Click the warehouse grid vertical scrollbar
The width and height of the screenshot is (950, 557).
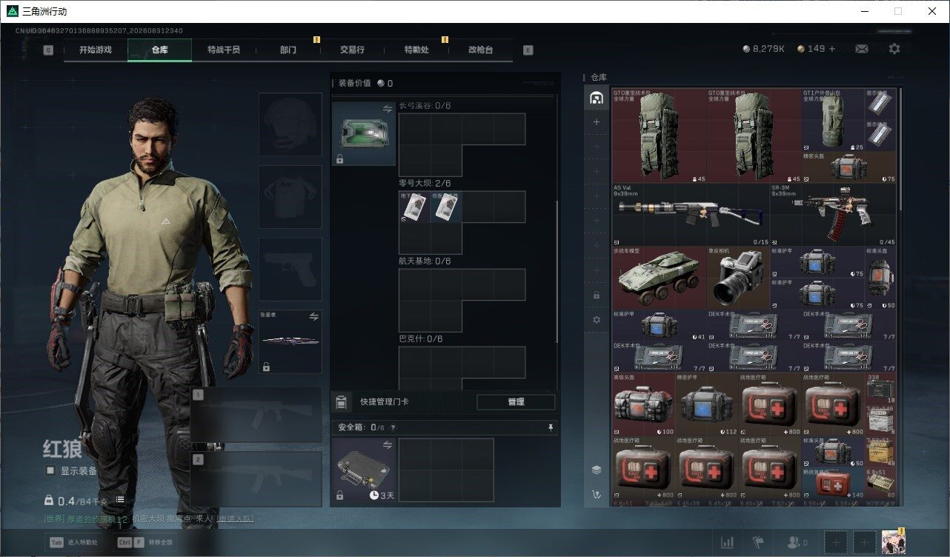pos(900,148)
